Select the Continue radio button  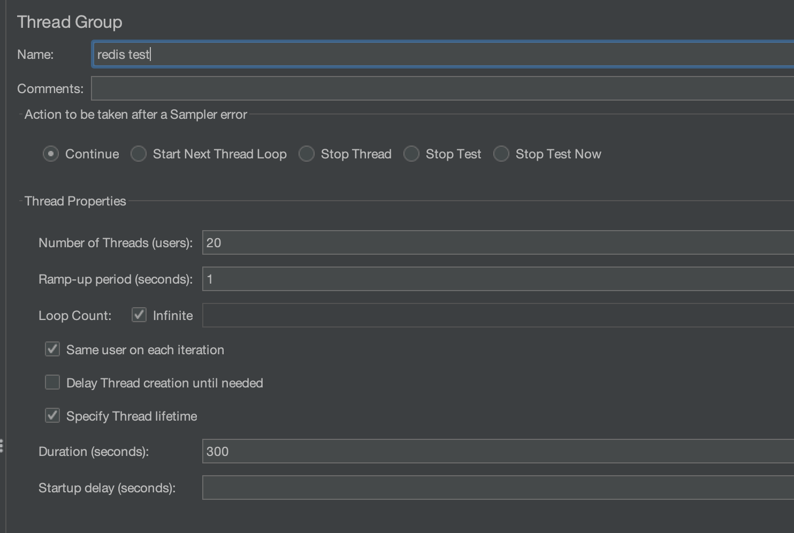(x=50, y=154)
